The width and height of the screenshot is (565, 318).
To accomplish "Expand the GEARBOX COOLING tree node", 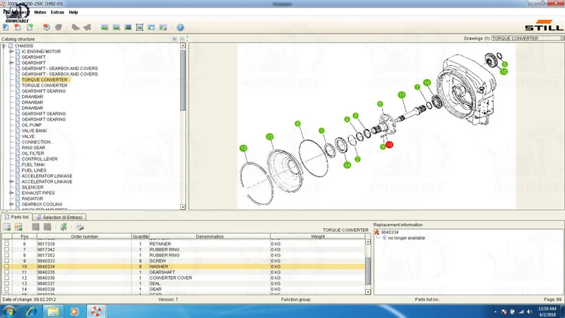I will click(11, 204).
